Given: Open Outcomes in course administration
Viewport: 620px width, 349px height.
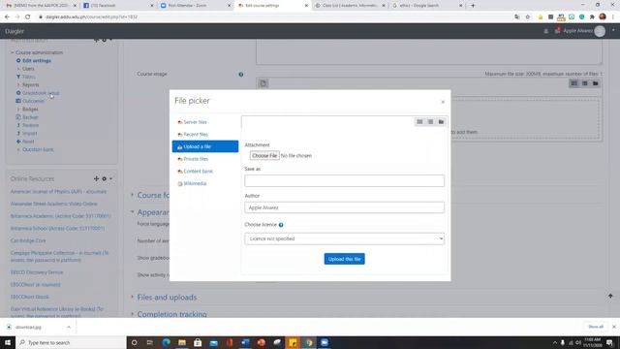Looking at the screenshot, I should click(33, 101).
